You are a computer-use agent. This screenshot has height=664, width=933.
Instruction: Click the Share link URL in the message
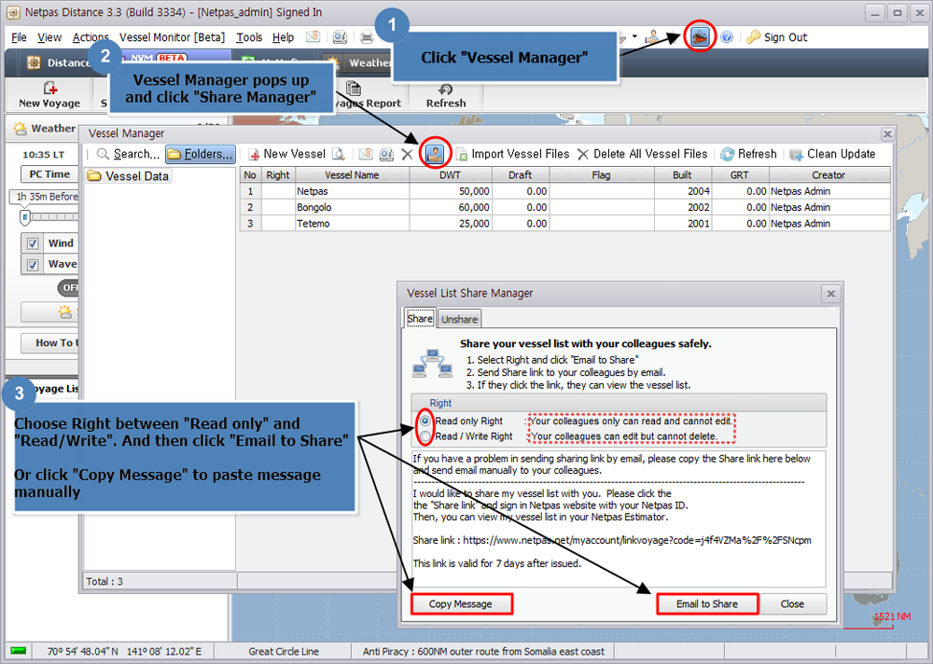pyautogui.click(x=636, y=540)
